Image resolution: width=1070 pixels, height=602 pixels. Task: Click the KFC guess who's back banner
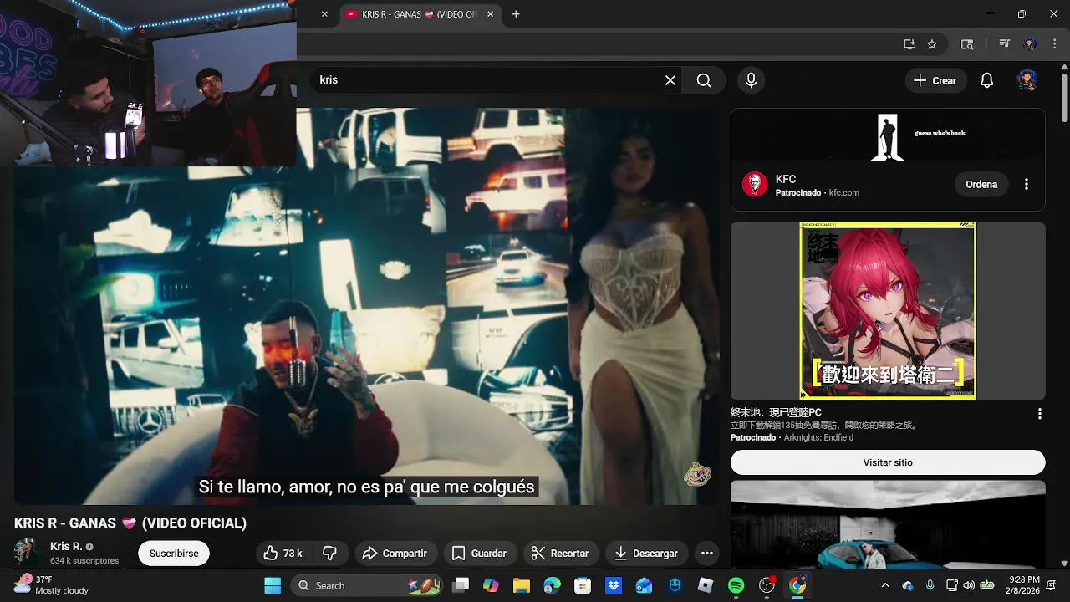(x=888, y=136)
